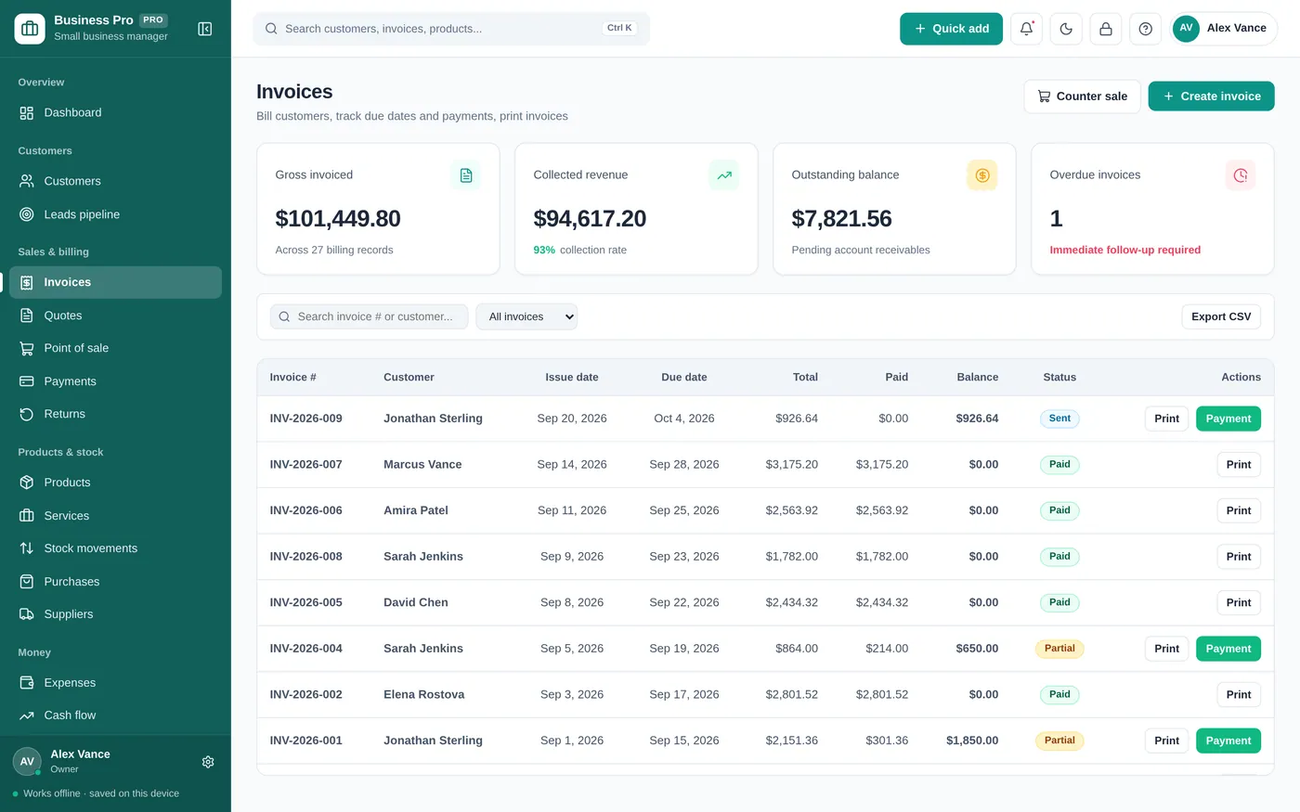Open Cash flow in the sidebar
Image resolution: width=1300 pixels, height=812 pixels.
pos(115,715)
